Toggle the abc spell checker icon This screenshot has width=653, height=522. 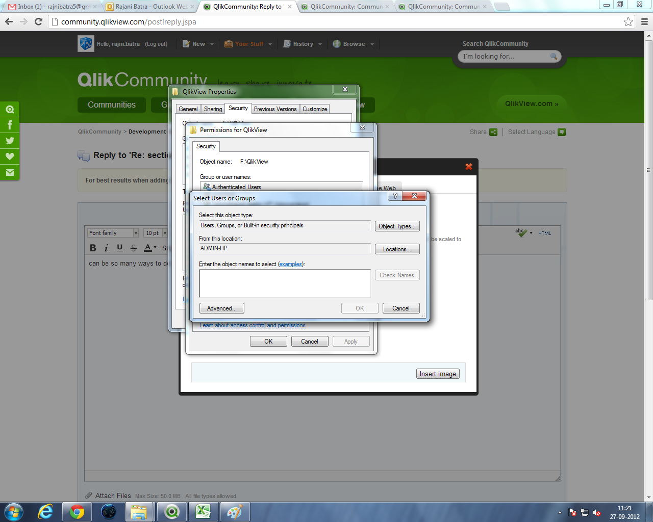(521, 233)
